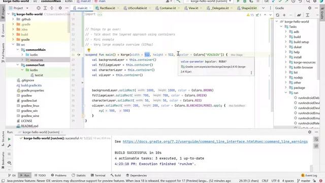Click the run gutter icon beside main function
The height and width of the screenshot is (183, 325).
click(79, 55)
